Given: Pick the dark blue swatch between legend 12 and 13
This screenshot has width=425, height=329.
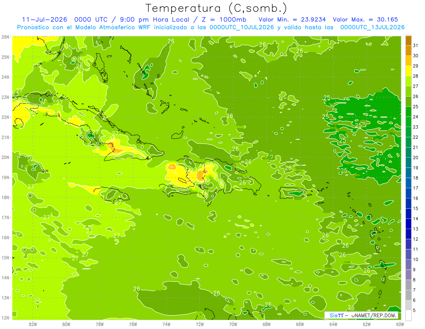Looking at the screenshot, I should pyautogui.click(x=408, y=234).
